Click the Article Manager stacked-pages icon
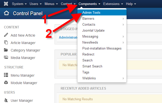Screen dimensions: 162x103 point(6,43)
